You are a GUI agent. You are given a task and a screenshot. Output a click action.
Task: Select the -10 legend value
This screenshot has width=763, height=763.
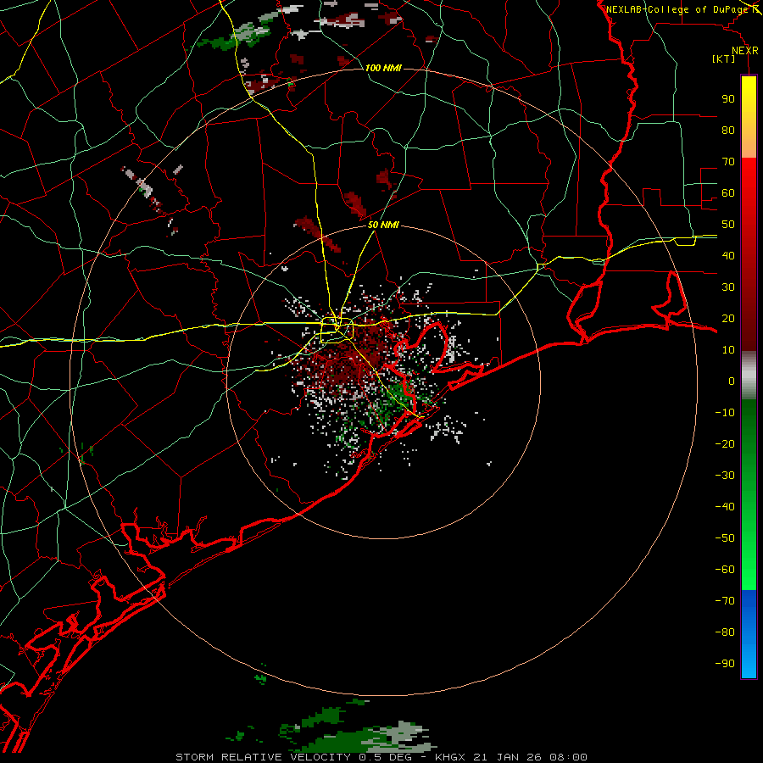coord(725,413)
